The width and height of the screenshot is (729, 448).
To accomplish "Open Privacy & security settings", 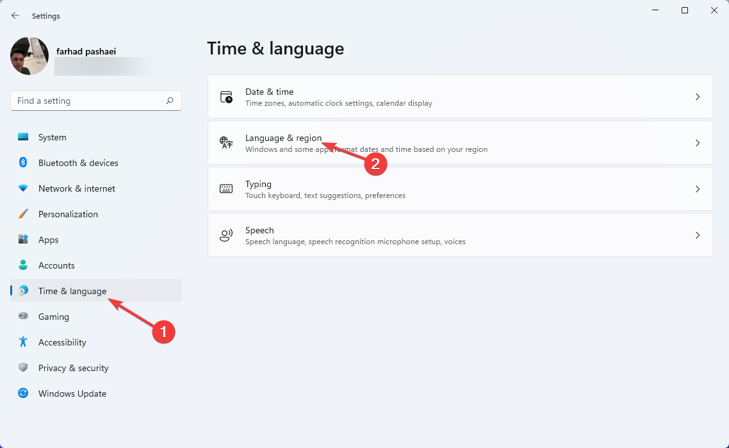I will [x=96, y=367].
